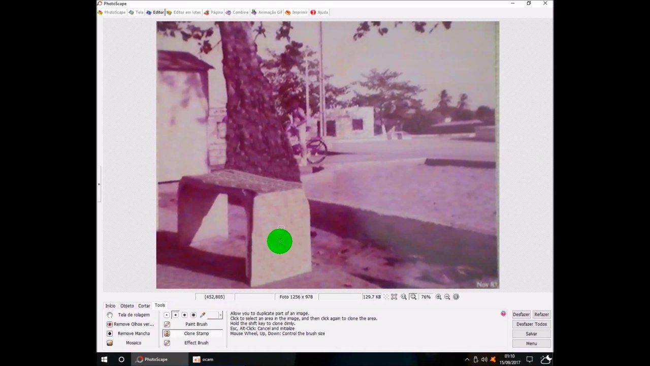
Task: Select the second brush size option
Action: click(x=175, y=315)
